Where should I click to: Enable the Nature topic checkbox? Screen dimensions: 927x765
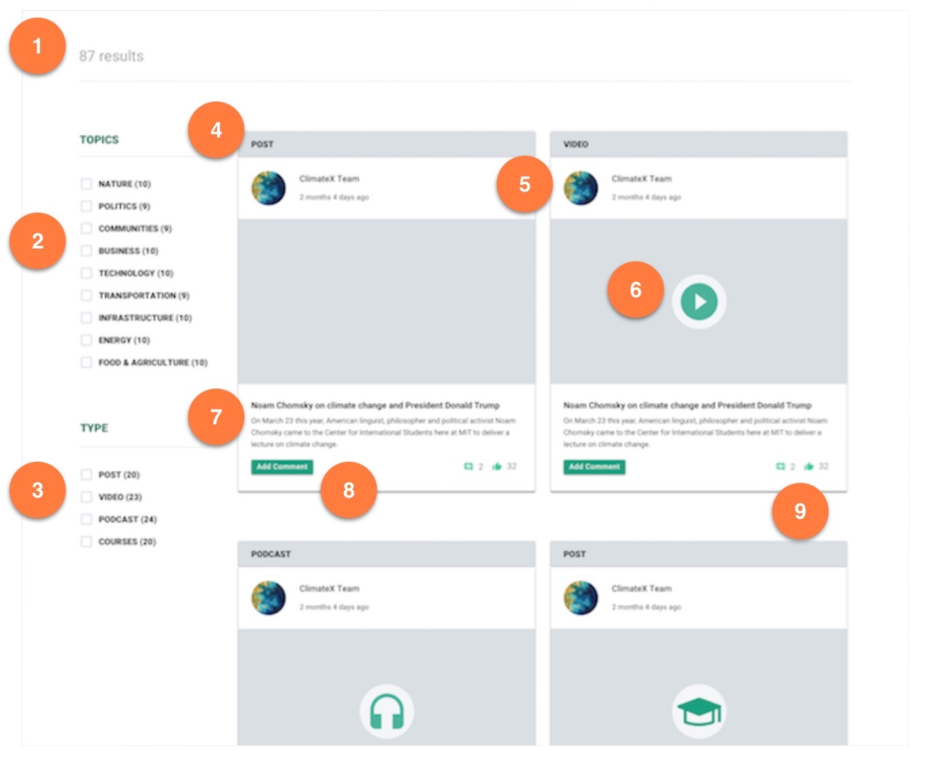[x=86, y=183]
